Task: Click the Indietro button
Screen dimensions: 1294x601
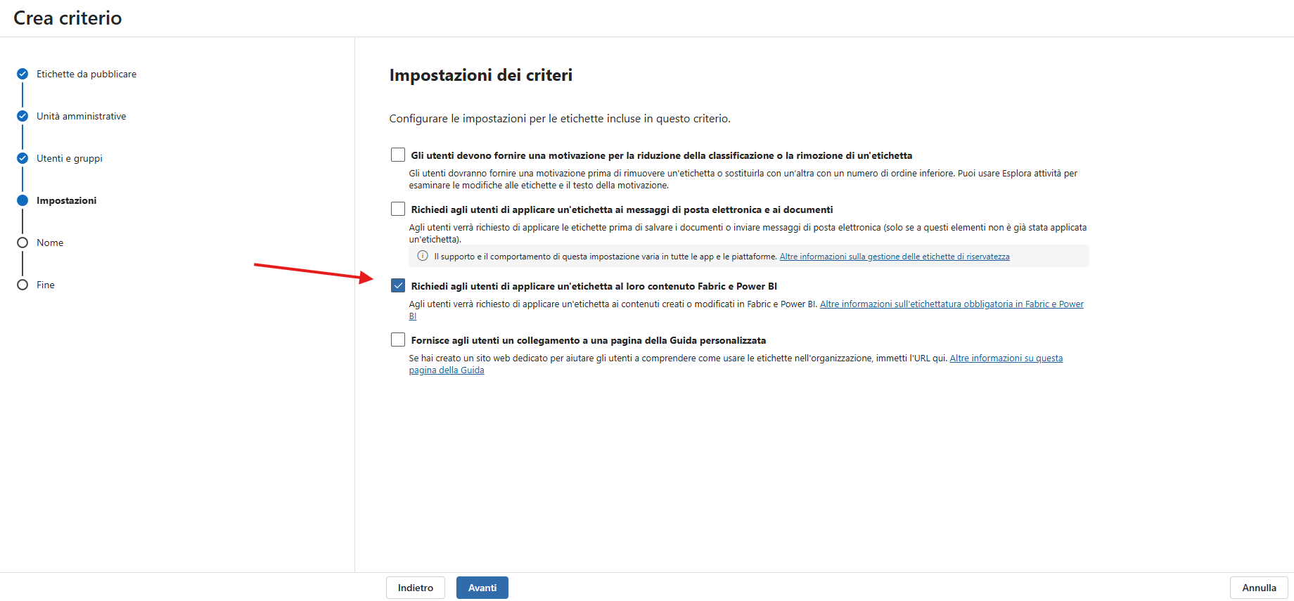Action: (416, 588)
